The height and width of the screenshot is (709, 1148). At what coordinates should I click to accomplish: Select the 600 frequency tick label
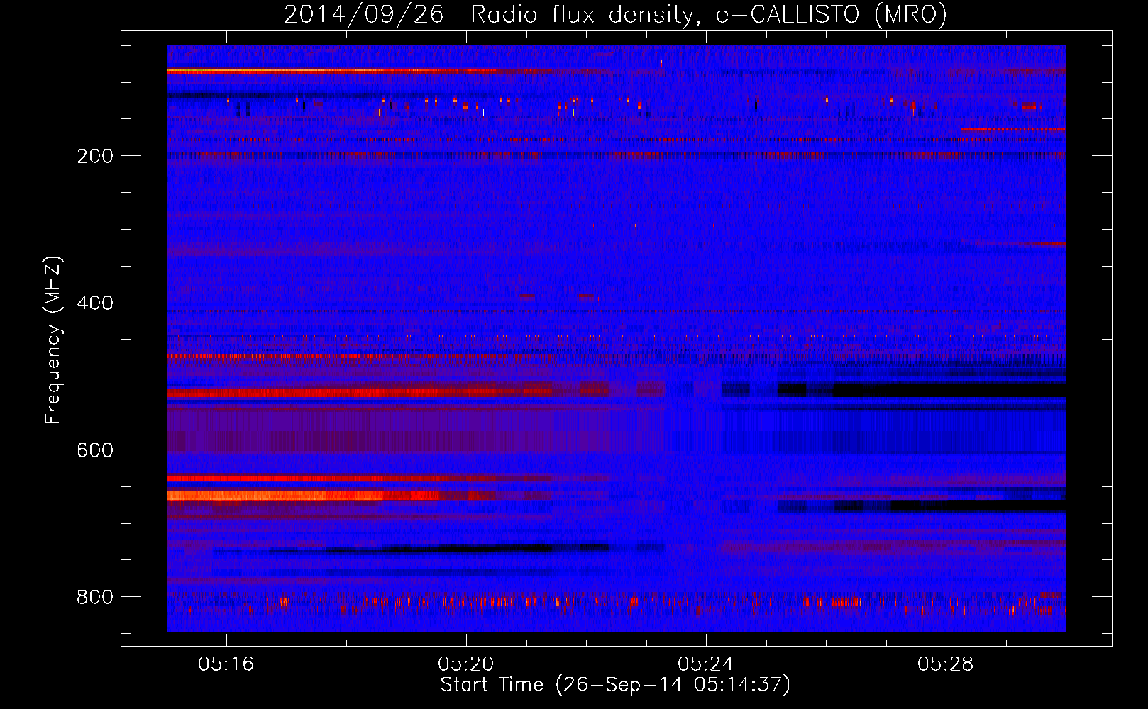pyautogui.click(x=95, y=450)
